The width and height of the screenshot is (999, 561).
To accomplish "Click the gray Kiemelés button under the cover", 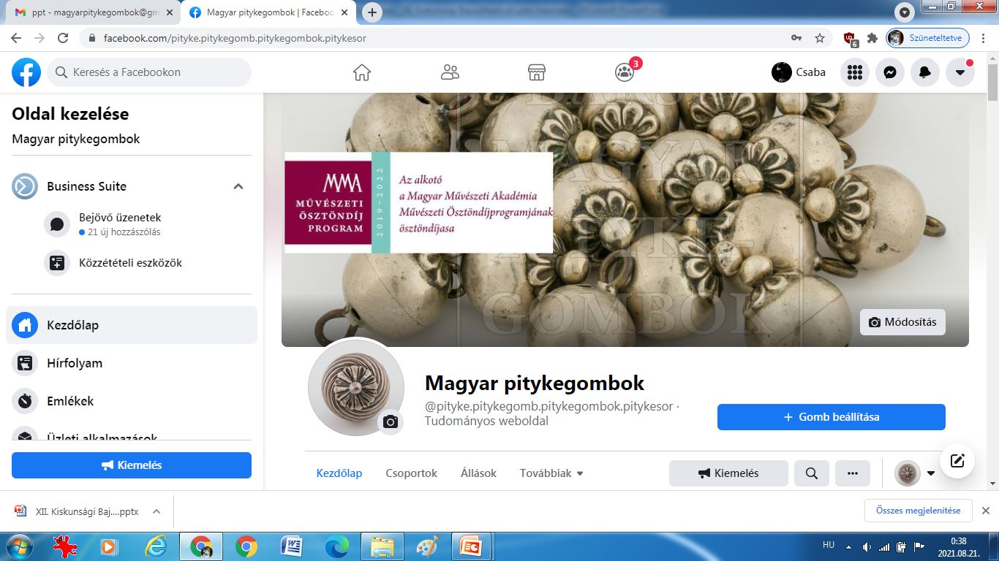I will pyautogui.click(x=728, y=473).
